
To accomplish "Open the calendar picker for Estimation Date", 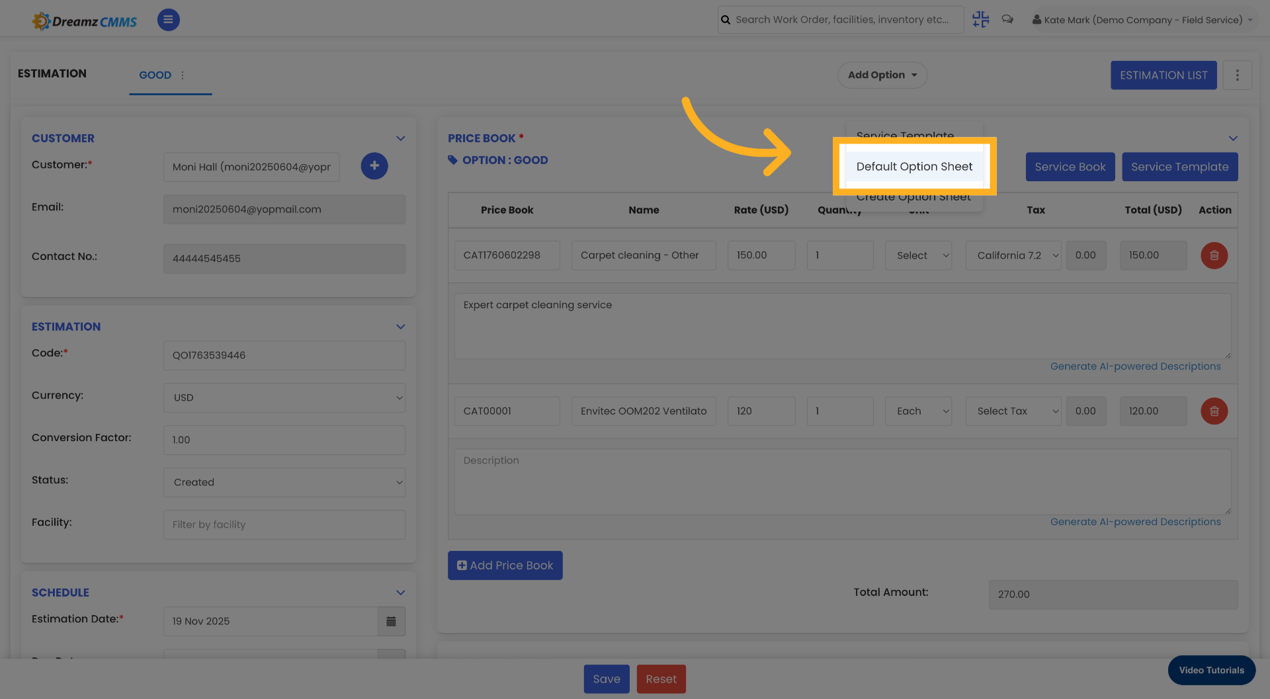I will [x=391, y=621].
